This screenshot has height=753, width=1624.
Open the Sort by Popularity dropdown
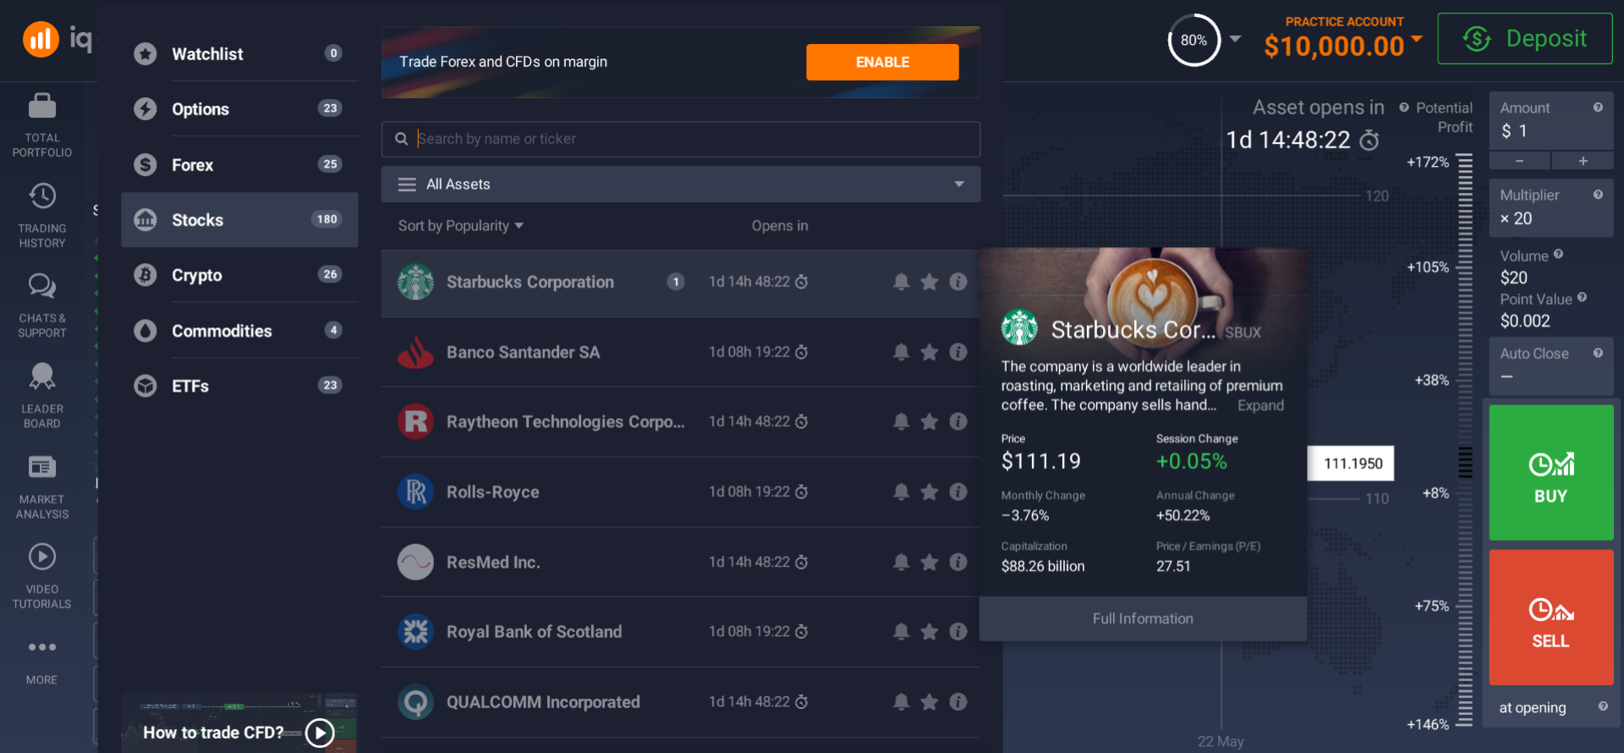pos(461,226)
